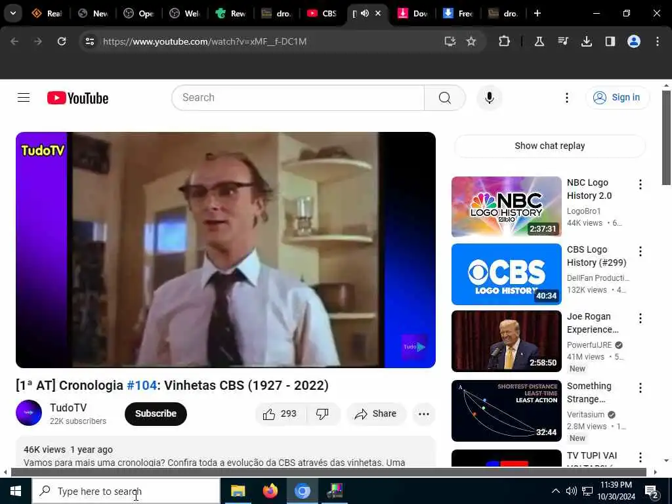Screen dimensions: 672x504
Task: Open the browser extensions puzzle icon
Action: click(x=505, y=41)
